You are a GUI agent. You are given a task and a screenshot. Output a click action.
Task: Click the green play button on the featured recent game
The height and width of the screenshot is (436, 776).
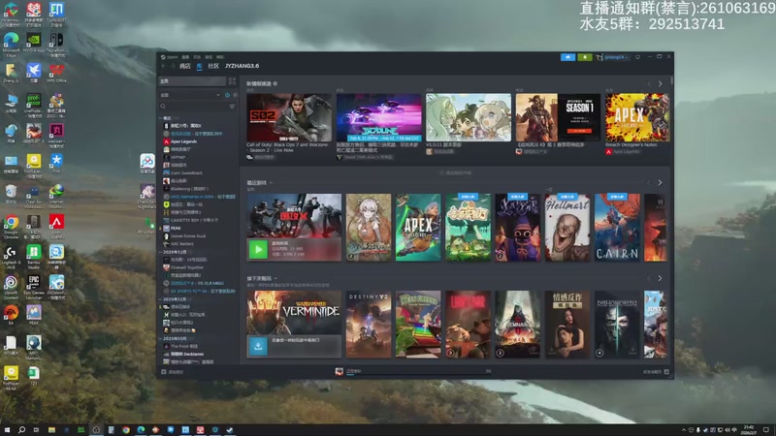[258, 250]
